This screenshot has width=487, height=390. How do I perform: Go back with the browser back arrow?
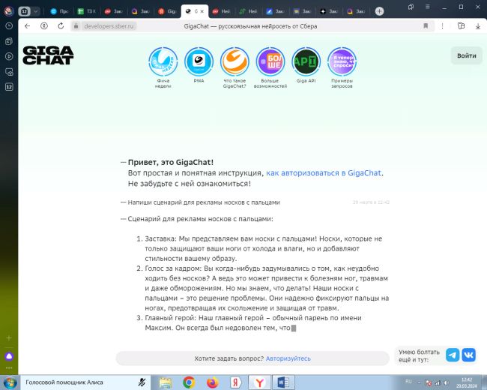click(x=27, y=26)
